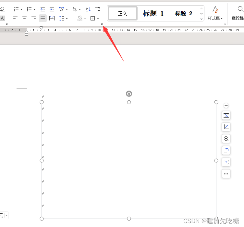This screenshot has height=227, width=244.
Task: Expand the Chinese layout dropdown arrow
Action: tap(67, 9)
